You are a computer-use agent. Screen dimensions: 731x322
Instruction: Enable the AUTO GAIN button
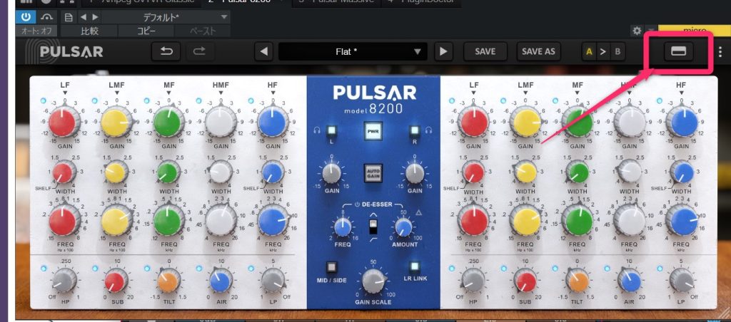tap(372, 175)
